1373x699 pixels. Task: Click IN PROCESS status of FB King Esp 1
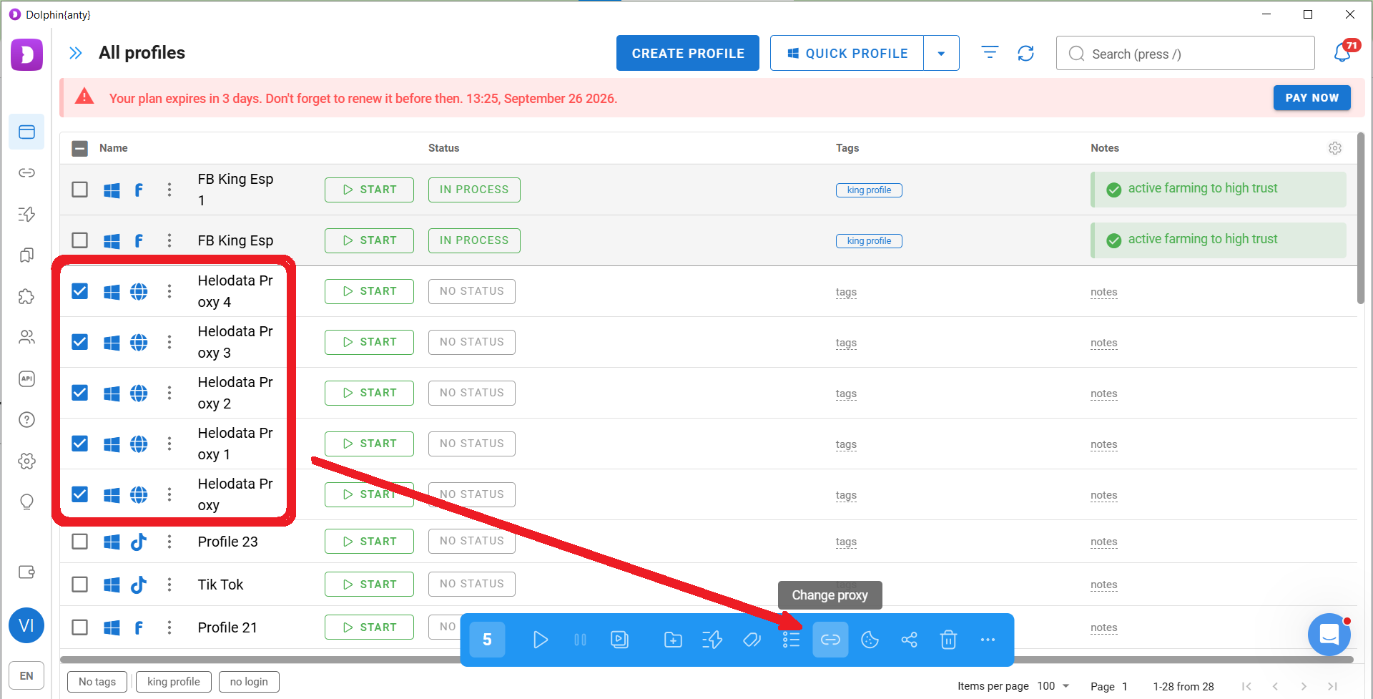coord(474,190)
